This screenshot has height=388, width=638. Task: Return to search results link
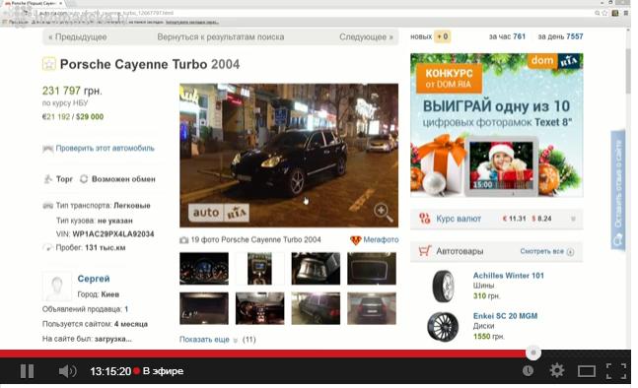221,37
